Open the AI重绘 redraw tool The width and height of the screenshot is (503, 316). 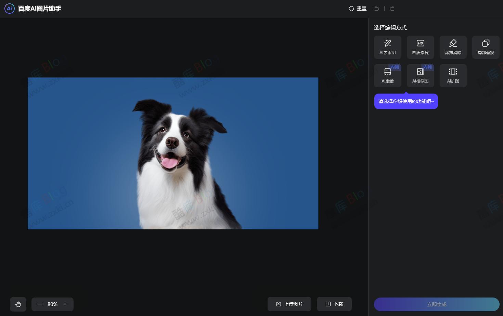click(x=387, y=76)
